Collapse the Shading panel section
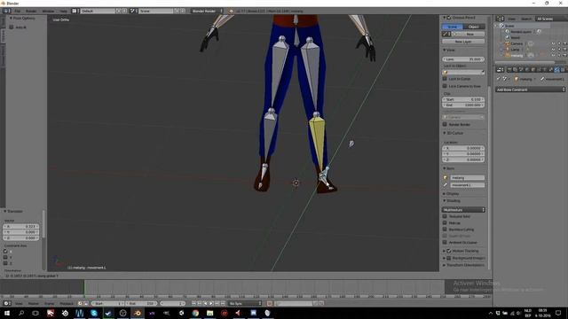Image resolution: width=568 pixels, height=319 pixels. point(445,201)
